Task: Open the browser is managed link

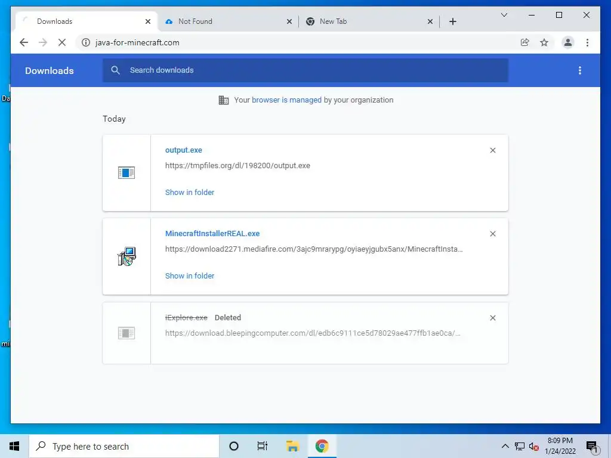Action: pyautogui.click(x=286, y=100)
